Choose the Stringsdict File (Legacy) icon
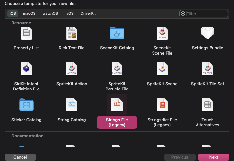This screenshot has width=234, height=161. coord(162,105)
